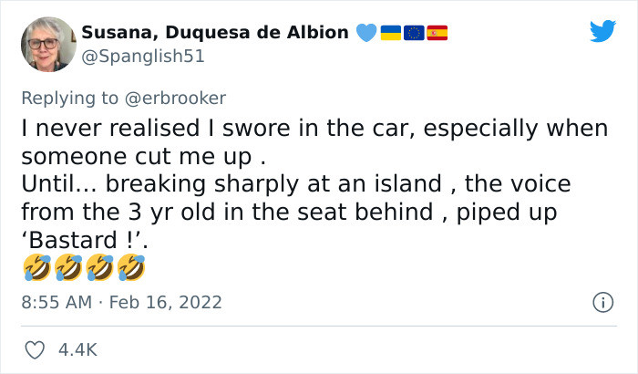Click the first laughing emoji

click(36, 269)
